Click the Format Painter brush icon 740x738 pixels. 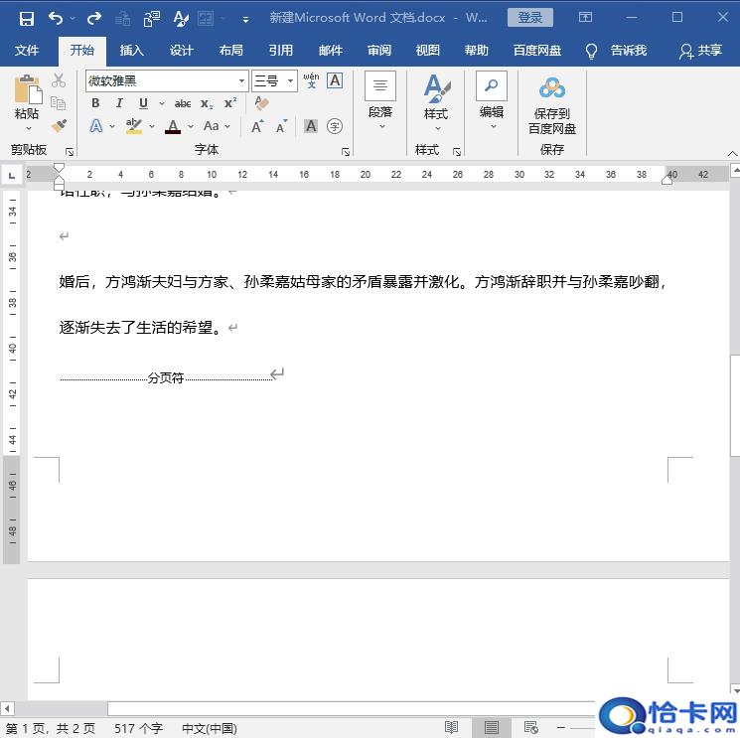59,126
